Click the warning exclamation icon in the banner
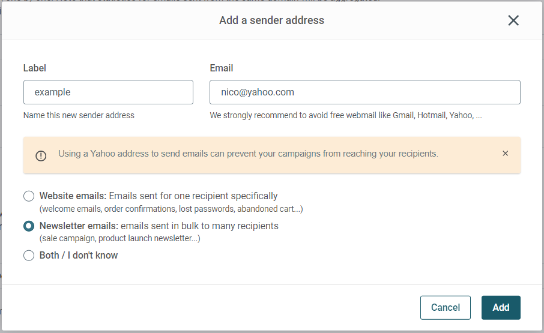This screenshot has height=333, width=544. click(x=41, y=156)
